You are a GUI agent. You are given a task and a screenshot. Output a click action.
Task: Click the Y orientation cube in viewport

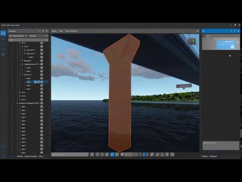click(x=192, y=41)
